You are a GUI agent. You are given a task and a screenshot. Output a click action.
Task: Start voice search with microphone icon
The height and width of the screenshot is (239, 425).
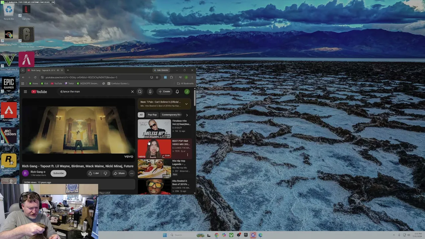click(150, 92)
